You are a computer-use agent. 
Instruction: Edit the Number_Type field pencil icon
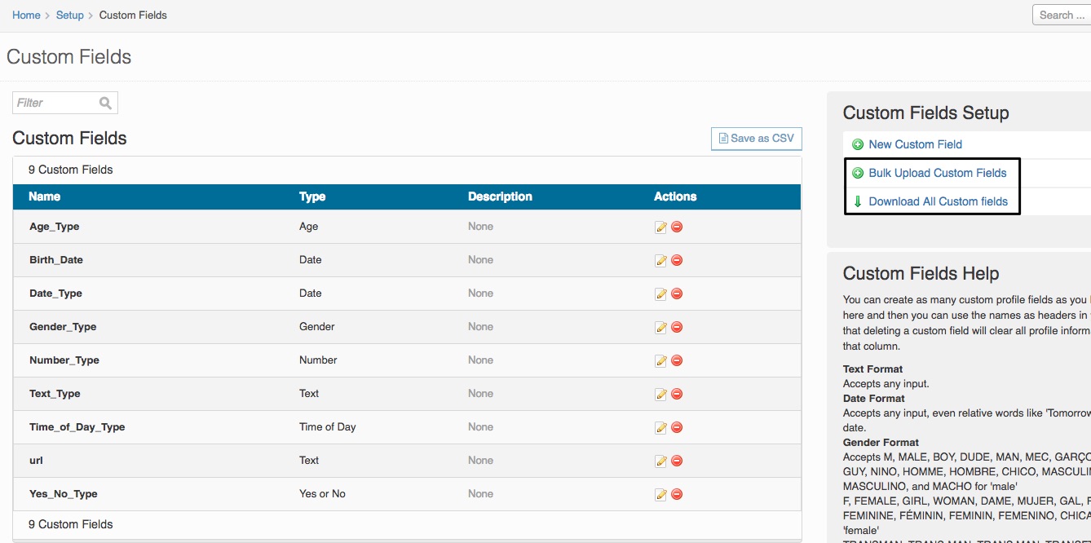click(661, 360)
